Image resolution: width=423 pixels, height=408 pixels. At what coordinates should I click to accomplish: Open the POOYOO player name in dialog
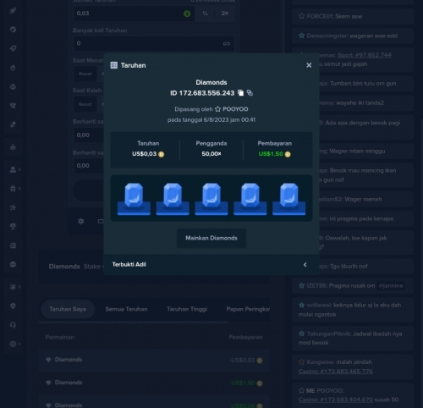tap(235, 109)
